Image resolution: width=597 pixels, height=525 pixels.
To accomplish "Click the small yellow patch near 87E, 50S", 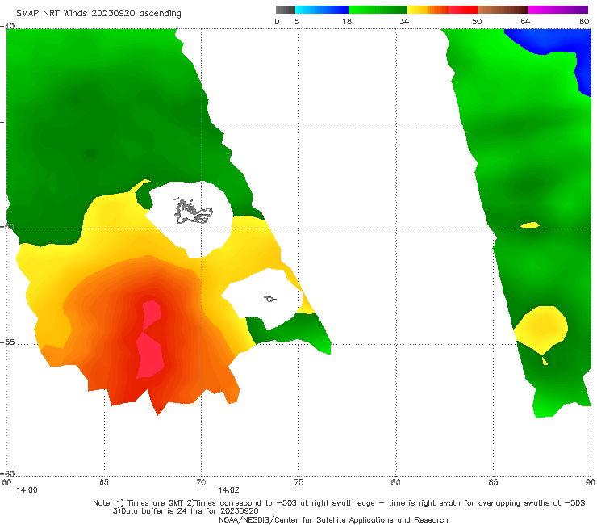I will coord(530,225).
